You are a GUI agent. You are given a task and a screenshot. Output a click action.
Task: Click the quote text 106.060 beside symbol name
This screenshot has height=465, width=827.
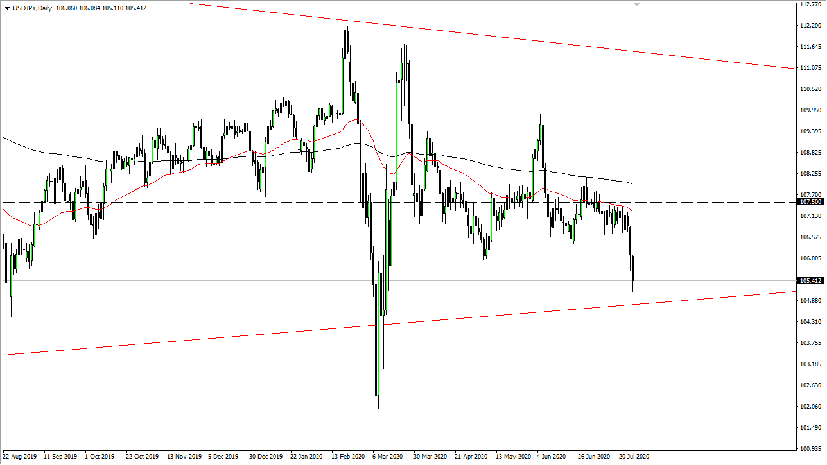65,8
